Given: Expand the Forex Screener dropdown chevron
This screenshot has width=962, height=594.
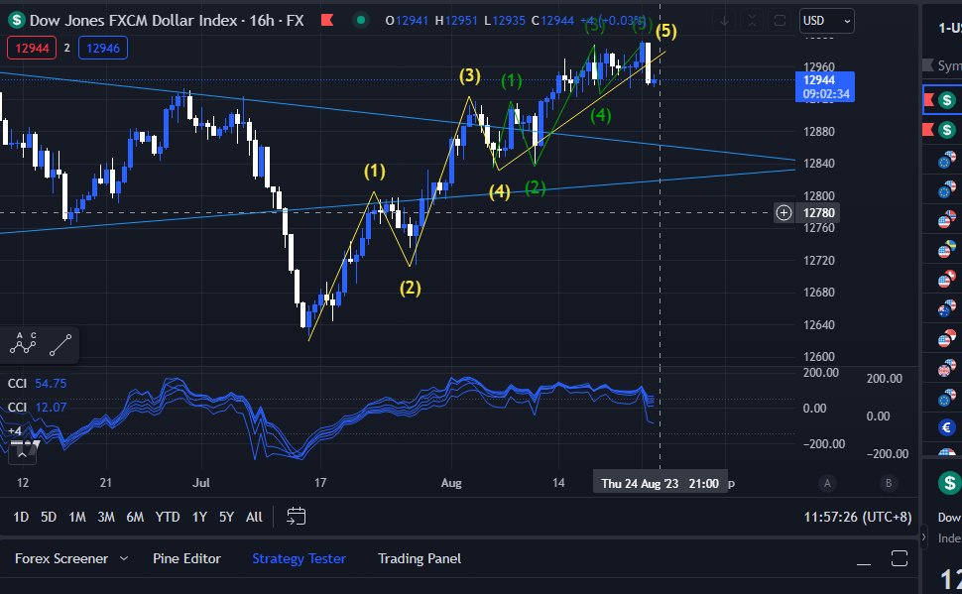Looking at the screenshot, I should (x=124, y=558).
